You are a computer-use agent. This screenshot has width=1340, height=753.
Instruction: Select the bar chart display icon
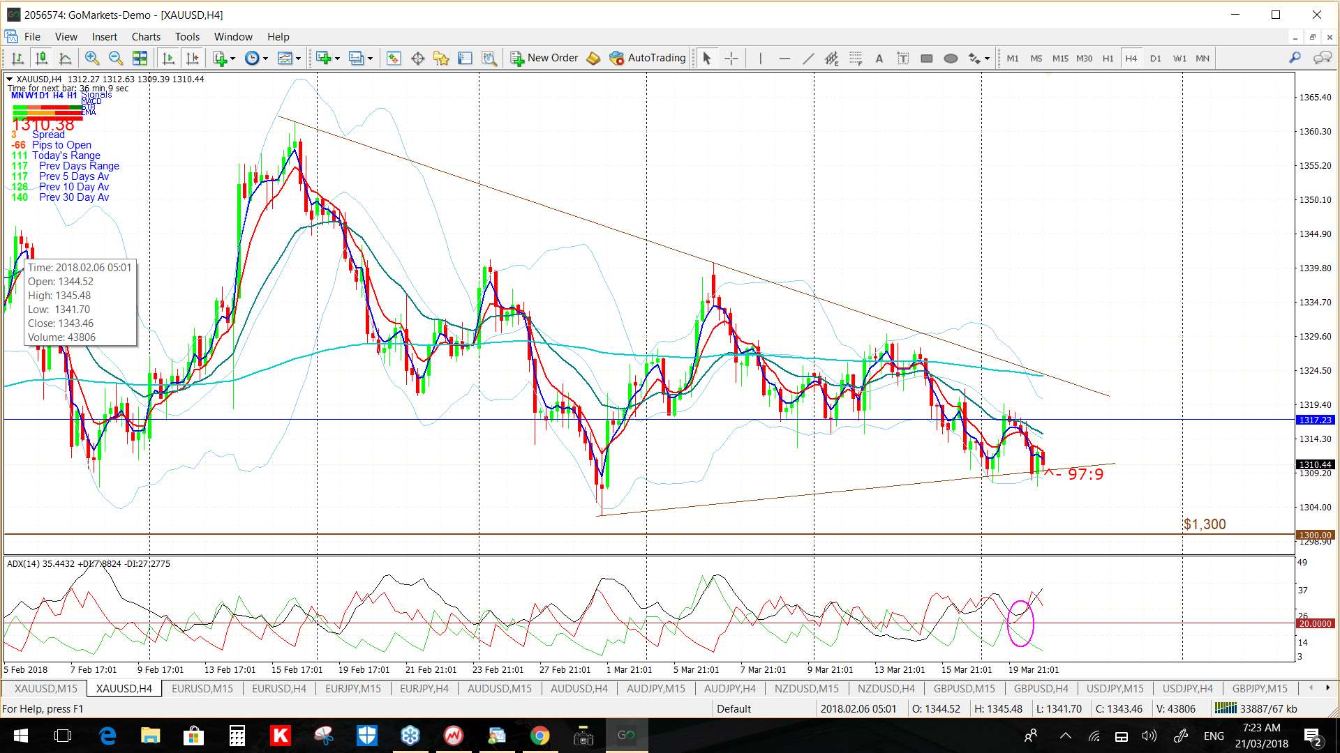(x=17, y=59)
